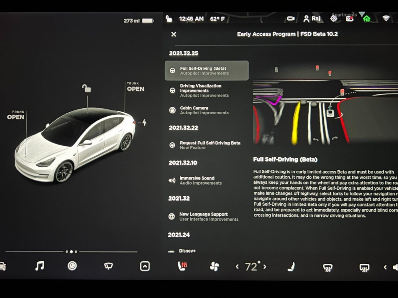Viewport: 398px width, 298px height.
Task: Open the trunk via TRUNK OPEN label
Action: tap(135, 87)
